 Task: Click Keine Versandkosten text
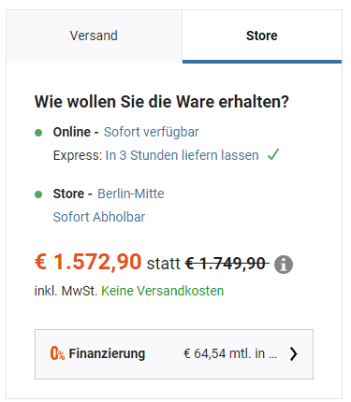click(163, 291)
